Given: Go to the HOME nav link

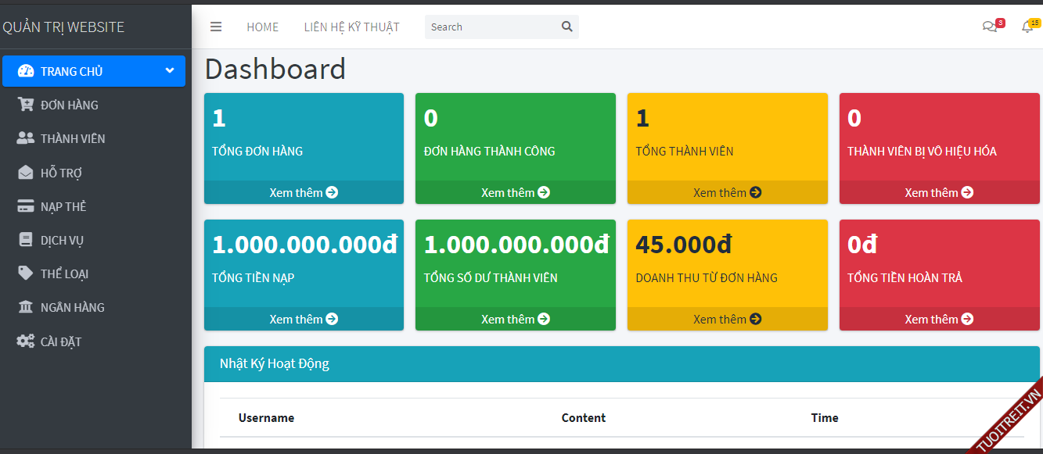Looking at the screenshot, I should coord(262,27).
